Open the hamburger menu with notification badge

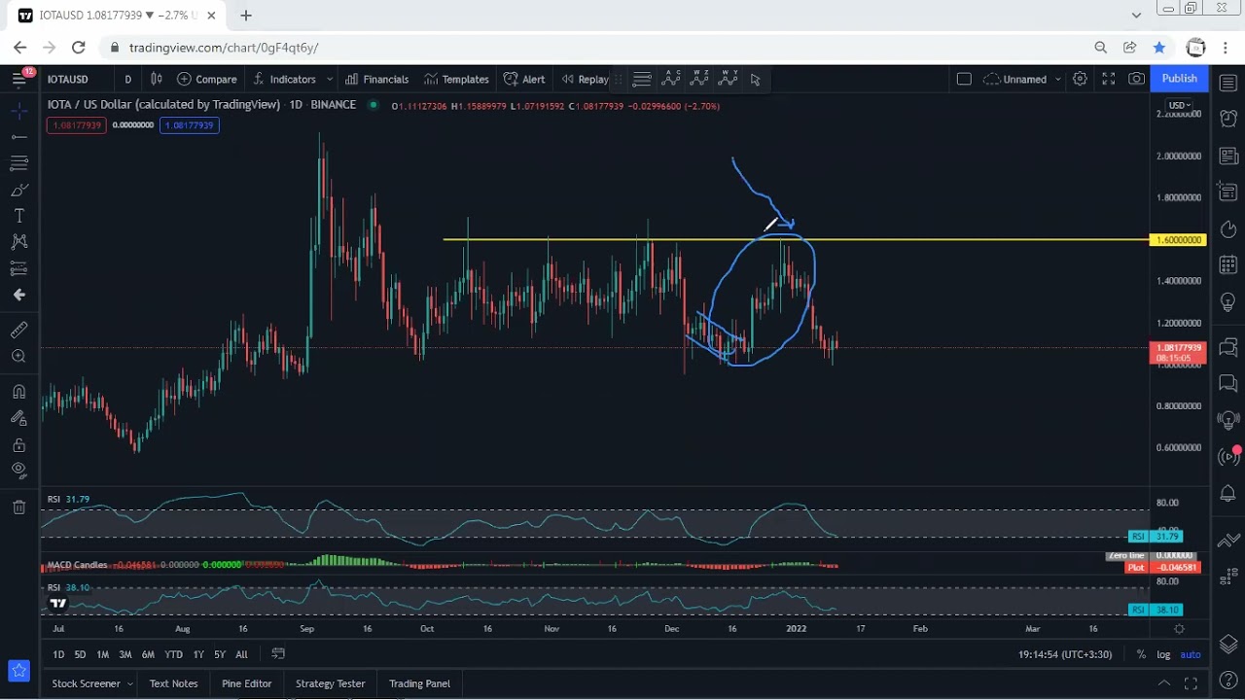(x=19, y=79)
